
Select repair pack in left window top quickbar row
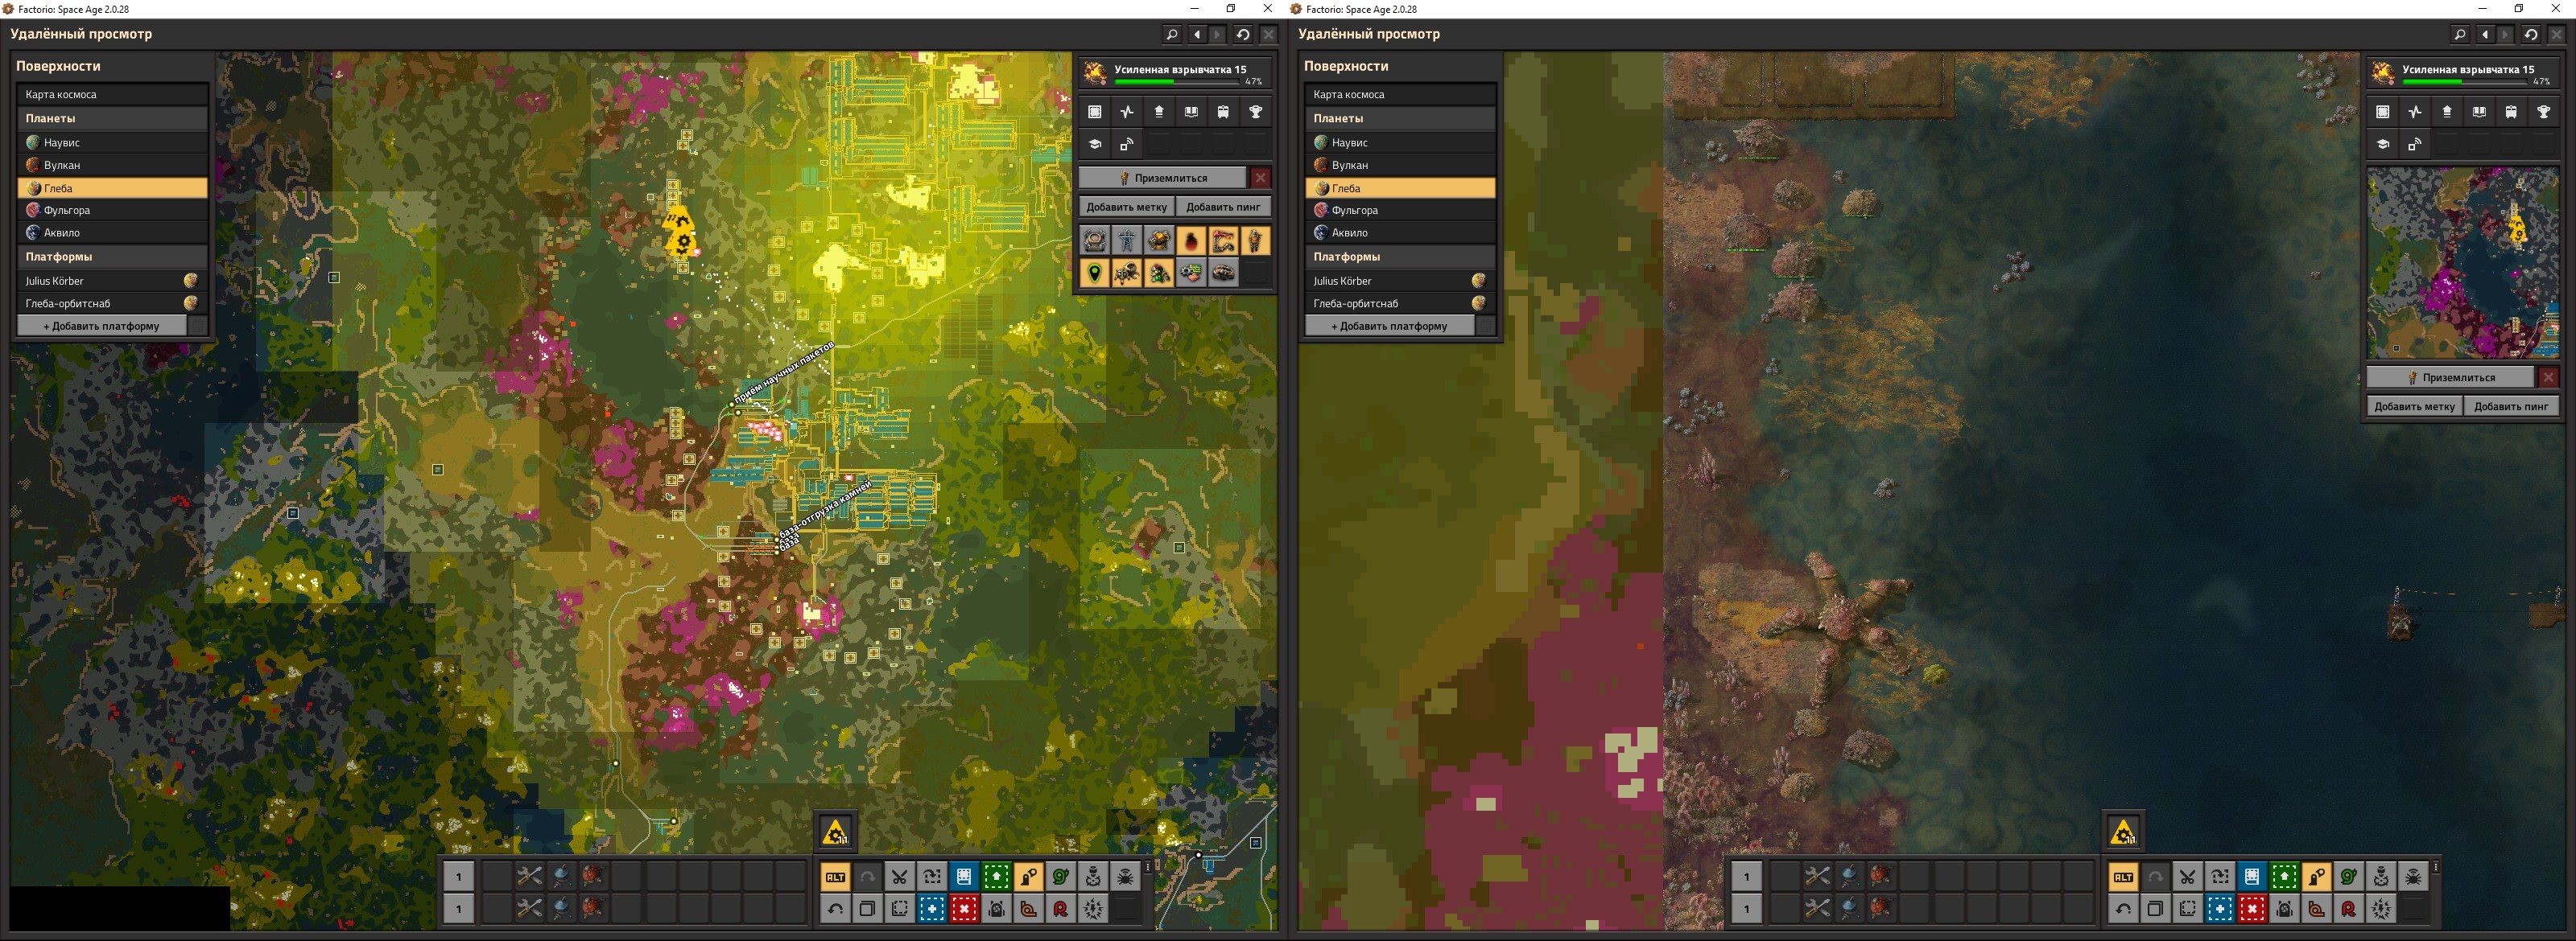pyautogui.click(x=529, y=877)
